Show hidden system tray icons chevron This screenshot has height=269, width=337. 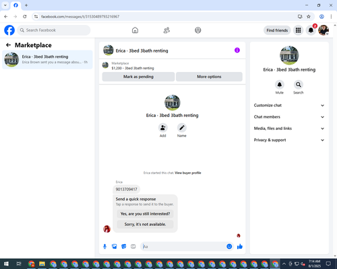[x=284, y=264]
